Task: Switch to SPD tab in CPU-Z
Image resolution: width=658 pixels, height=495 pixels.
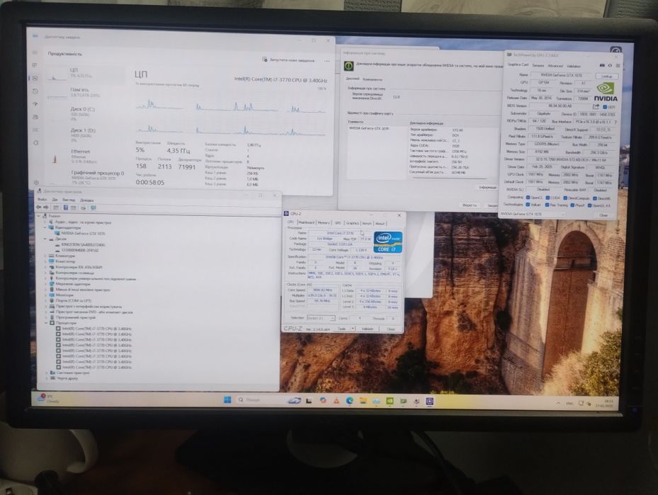Action: [x=337, y=223]
